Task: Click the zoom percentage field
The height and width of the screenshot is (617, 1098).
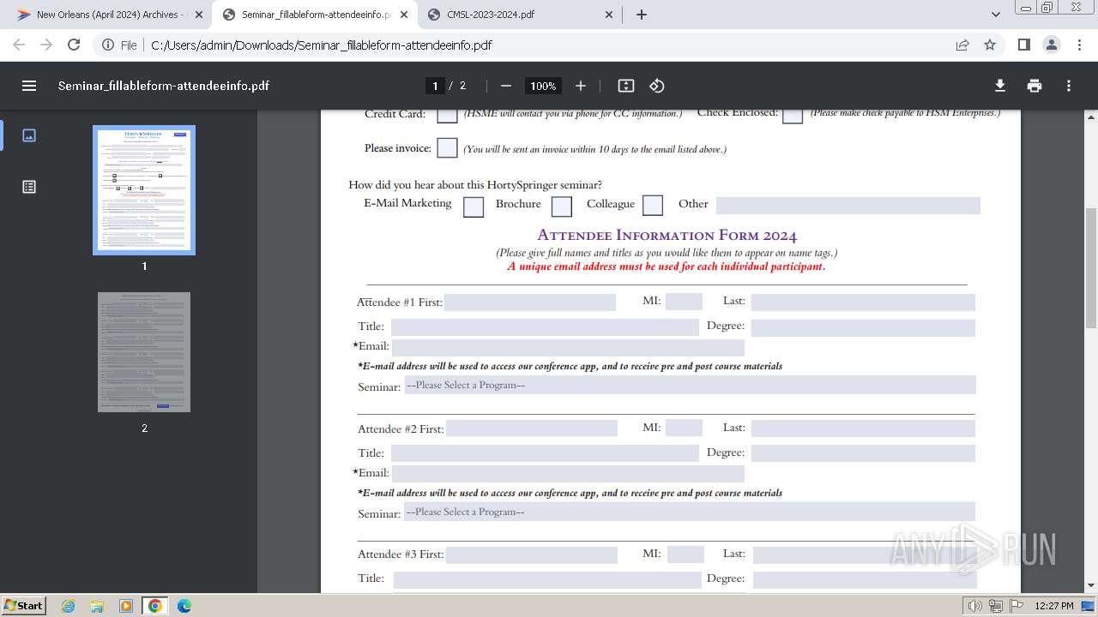Action: (543, 86)
